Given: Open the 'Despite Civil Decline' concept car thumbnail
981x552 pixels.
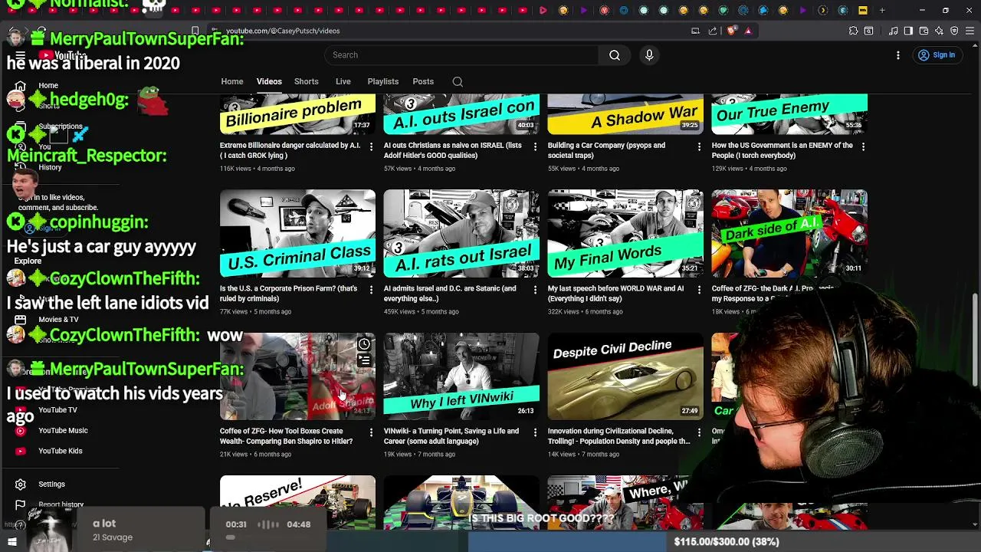Looking at the screenshot, I should coord(625,376).
